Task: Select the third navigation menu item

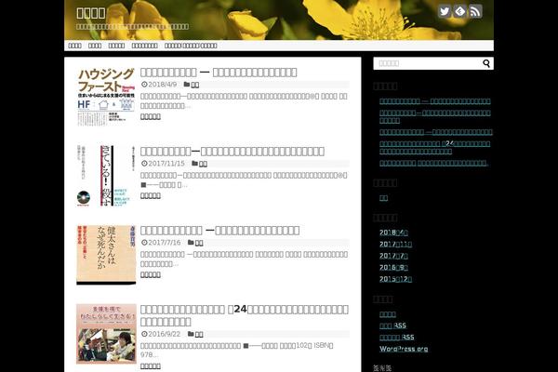Action: [116, 46]
